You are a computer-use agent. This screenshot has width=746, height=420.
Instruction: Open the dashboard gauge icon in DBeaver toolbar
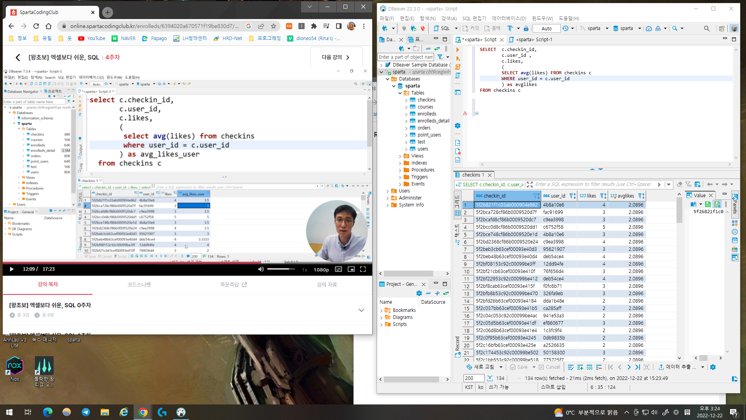click(x=648, y=28)
